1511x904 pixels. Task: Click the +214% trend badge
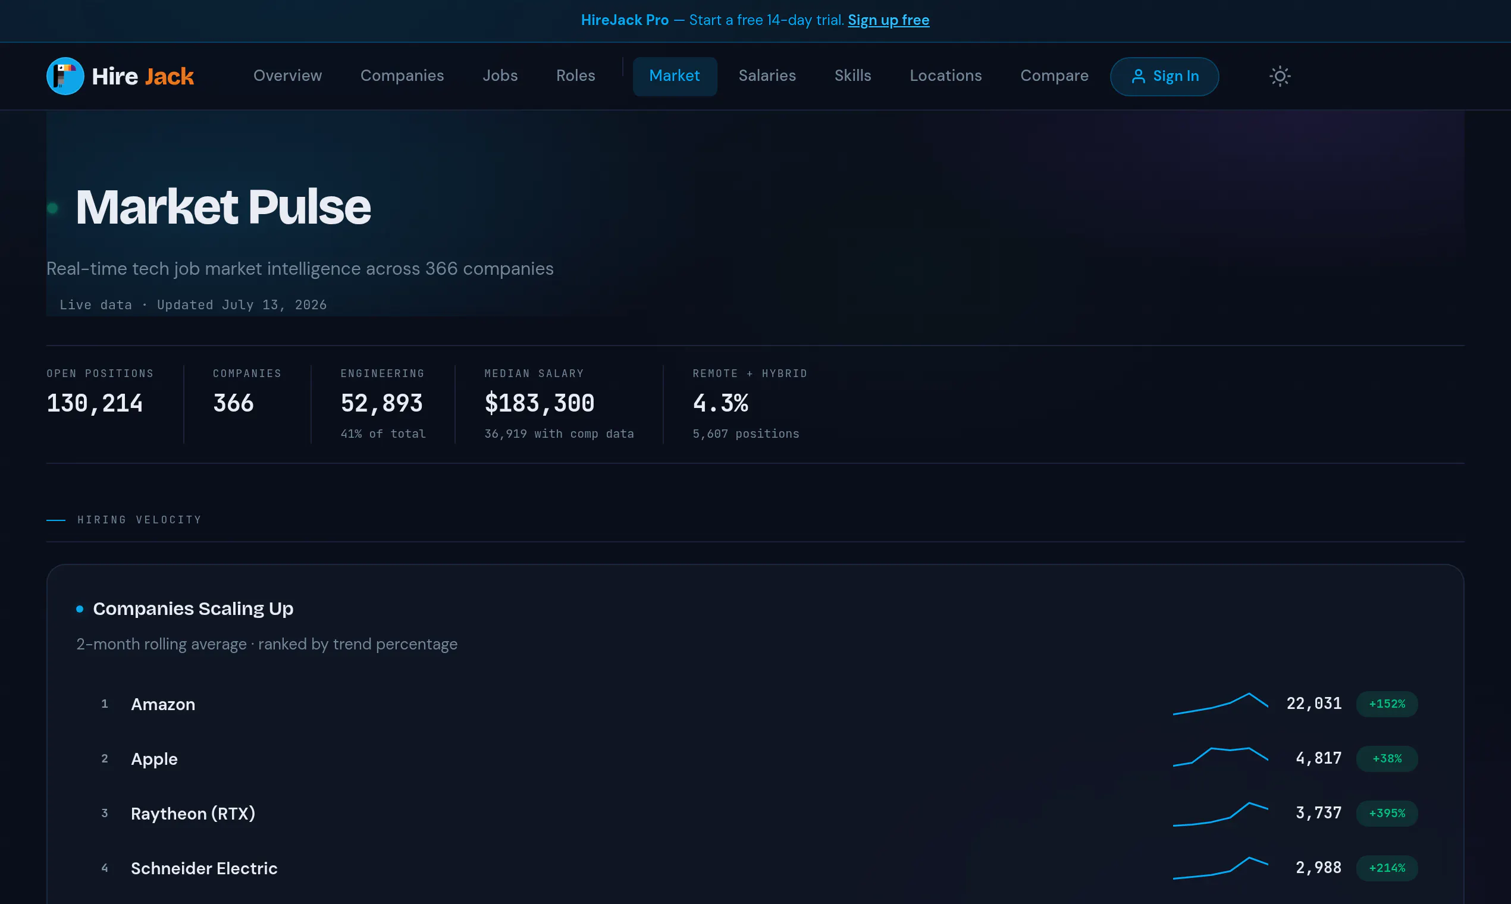1387,868
